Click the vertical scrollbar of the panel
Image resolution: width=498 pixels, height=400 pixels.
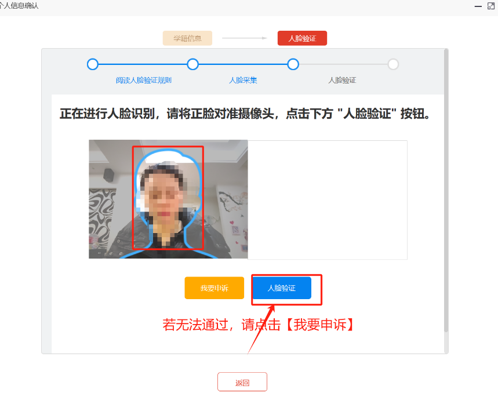point(445,191)
